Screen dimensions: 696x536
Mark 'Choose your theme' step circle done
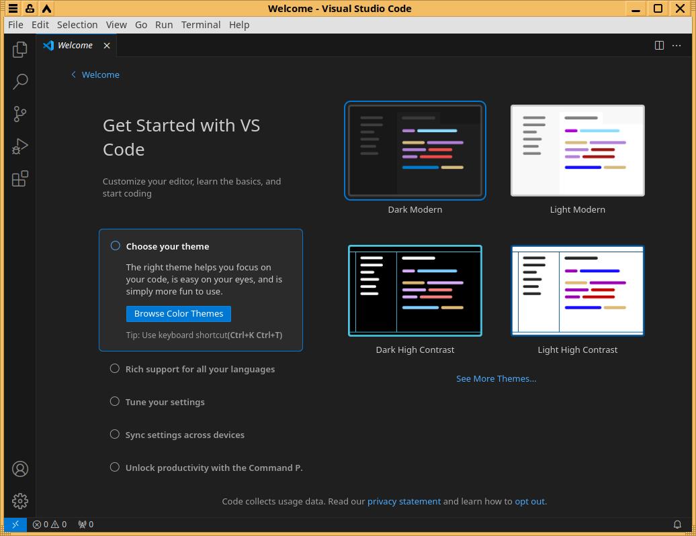click(116, 246)
